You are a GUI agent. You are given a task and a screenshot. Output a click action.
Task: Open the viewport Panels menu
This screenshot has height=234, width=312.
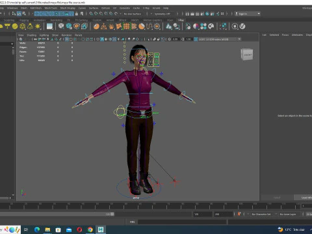pos(78,35)
